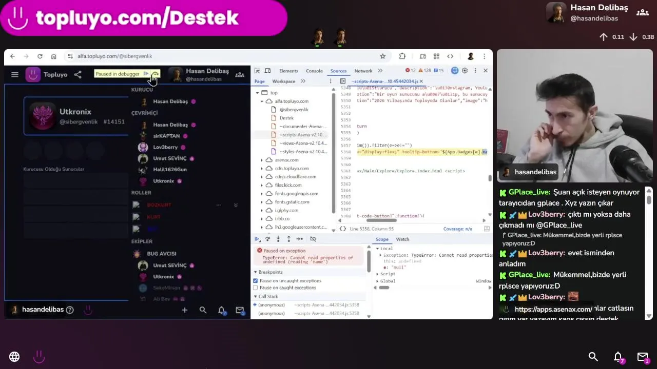This screenshot has width=657, height=369.
Task: Expand the asenax.com domain in tree
Action: click(x=262, y=160)
